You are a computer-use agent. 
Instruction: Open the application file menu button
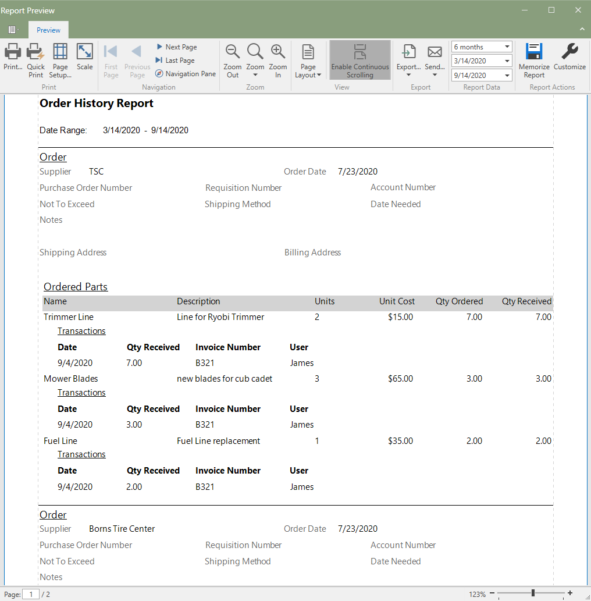(x=13, y=30)
